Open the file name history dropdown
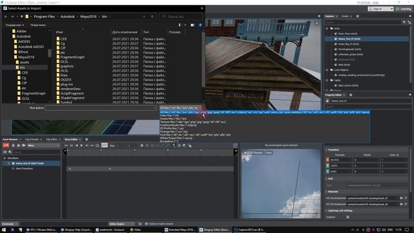This screenshot has height=233, width=414. pyautogui.click(x=155, y=108)
